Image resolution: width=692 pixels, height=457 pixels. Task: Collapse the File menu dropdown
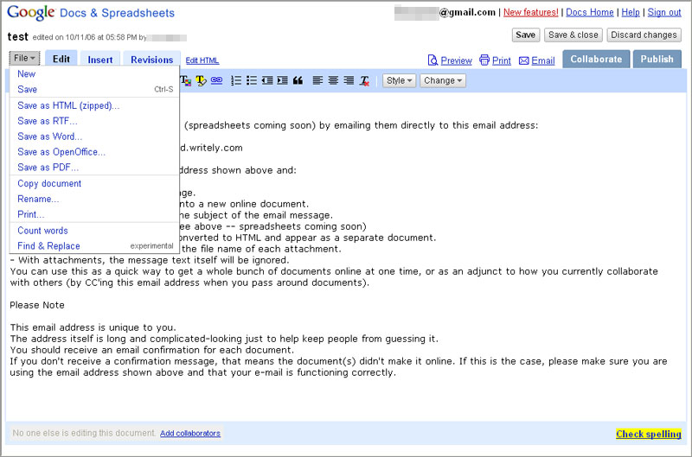[x=24, y=58]
